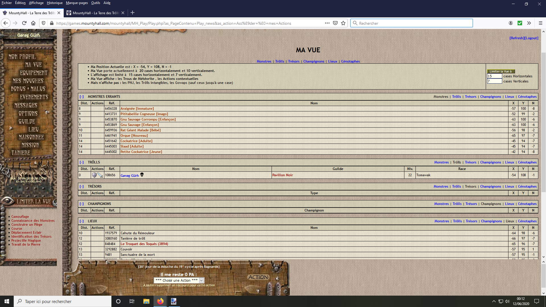Screen dimensions: 546x307
Task: Collapse the Lieux section
Action: 82,221
